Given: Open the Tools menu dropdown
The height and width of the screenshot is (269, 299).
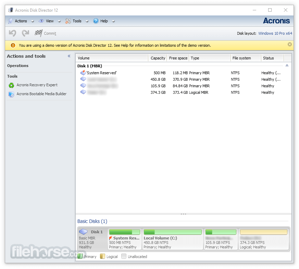Looking at the screenshot, I should tap(77, 21).
